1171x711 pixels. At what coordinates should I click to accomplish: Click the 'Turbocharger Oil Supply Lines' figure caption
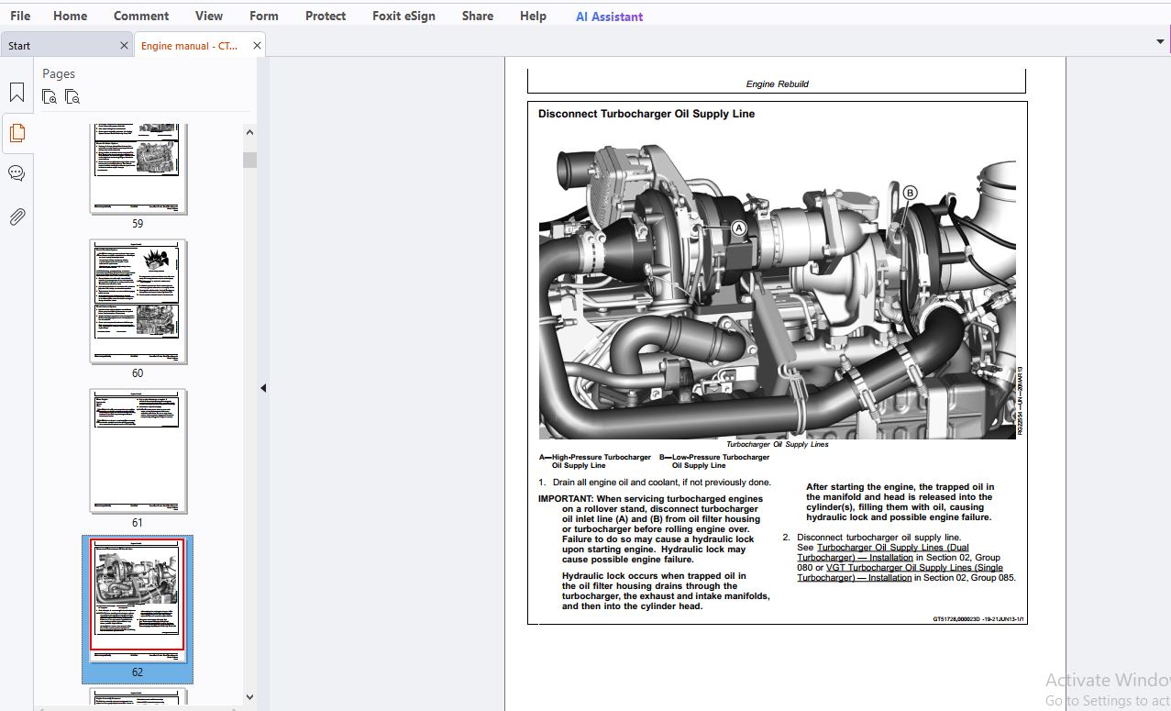click(778, 444)
